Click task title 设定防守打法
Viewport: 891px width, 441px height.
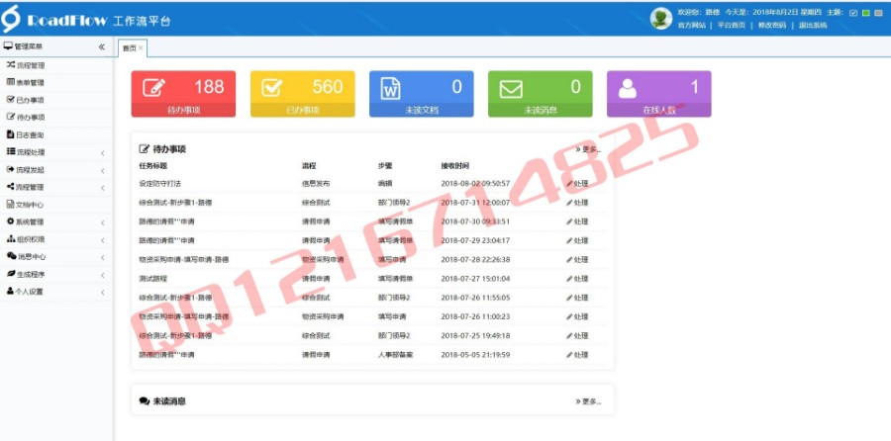point(160,184)
